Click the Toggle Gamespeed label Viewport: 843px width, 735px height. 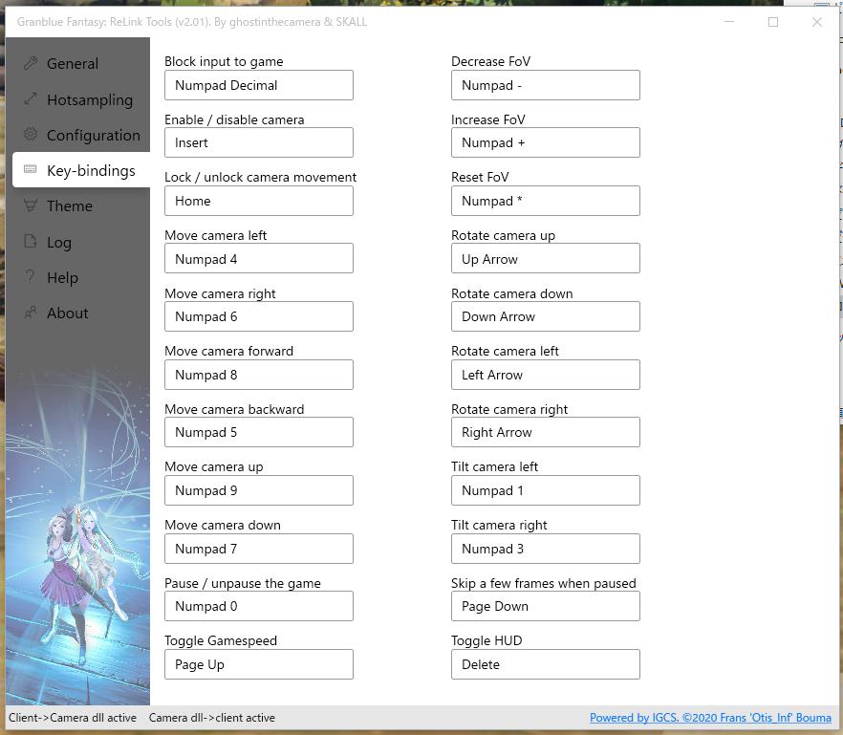(221, 640)
